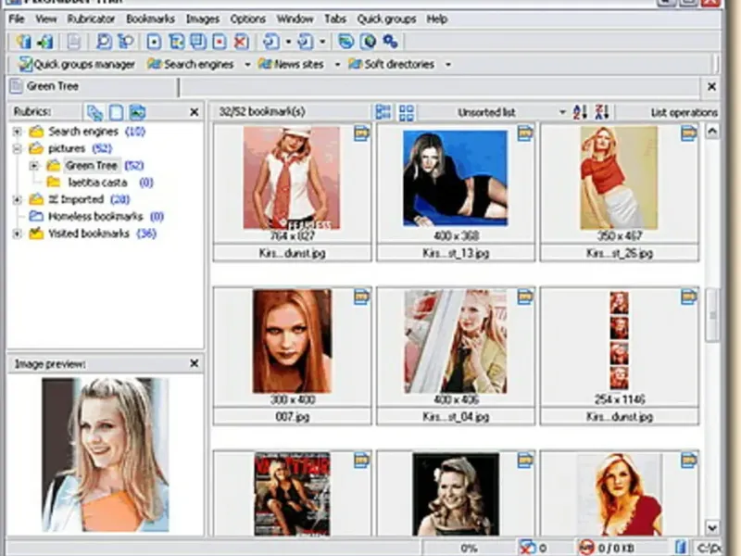741x556 pixels.
Task: Click the blank page icon in Rubrics header
Action: click(x=117, y=112)
